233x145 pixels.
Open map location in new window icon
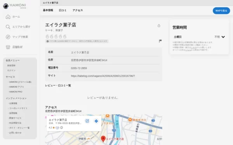click(87, 121)
